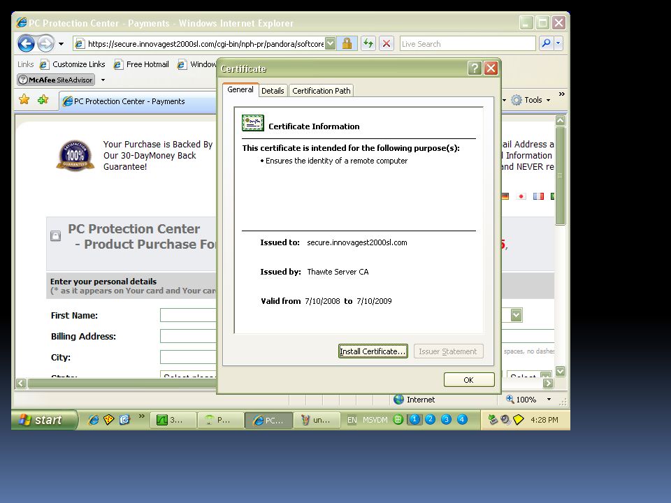Switch to virtual desktop 3

click(446, 420)
